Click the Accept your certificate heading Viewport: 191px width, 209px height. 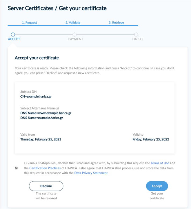(x=37, y=58)
